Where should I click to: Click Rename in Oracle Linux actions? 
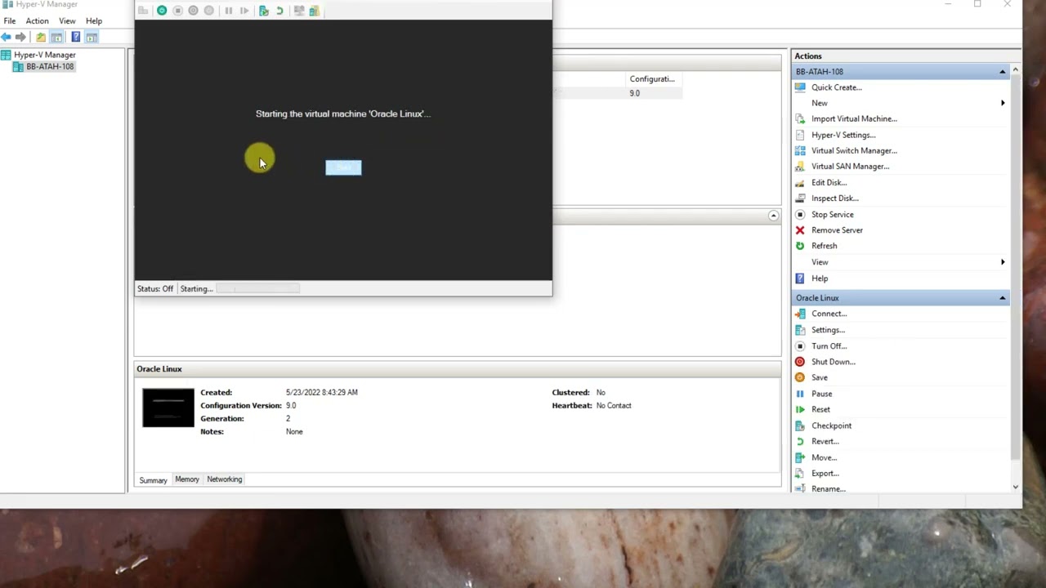[828, 488]
